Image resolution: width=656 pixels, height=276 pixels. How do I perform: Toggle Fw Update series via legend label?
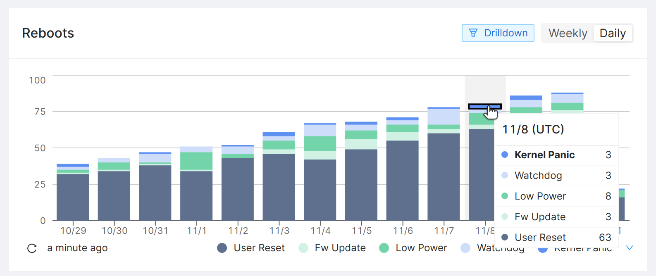pyautogui.click(x=340, y=248)
